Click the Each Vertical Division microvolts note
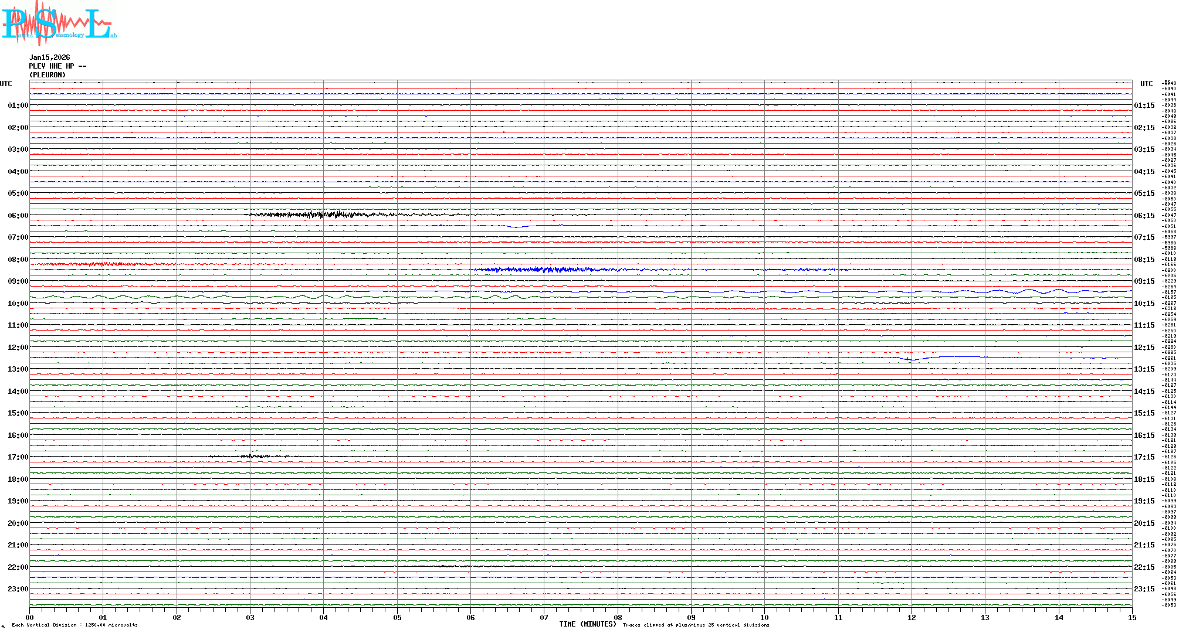The width and height of the screenshot is (1179, 633). click(74, 625)
